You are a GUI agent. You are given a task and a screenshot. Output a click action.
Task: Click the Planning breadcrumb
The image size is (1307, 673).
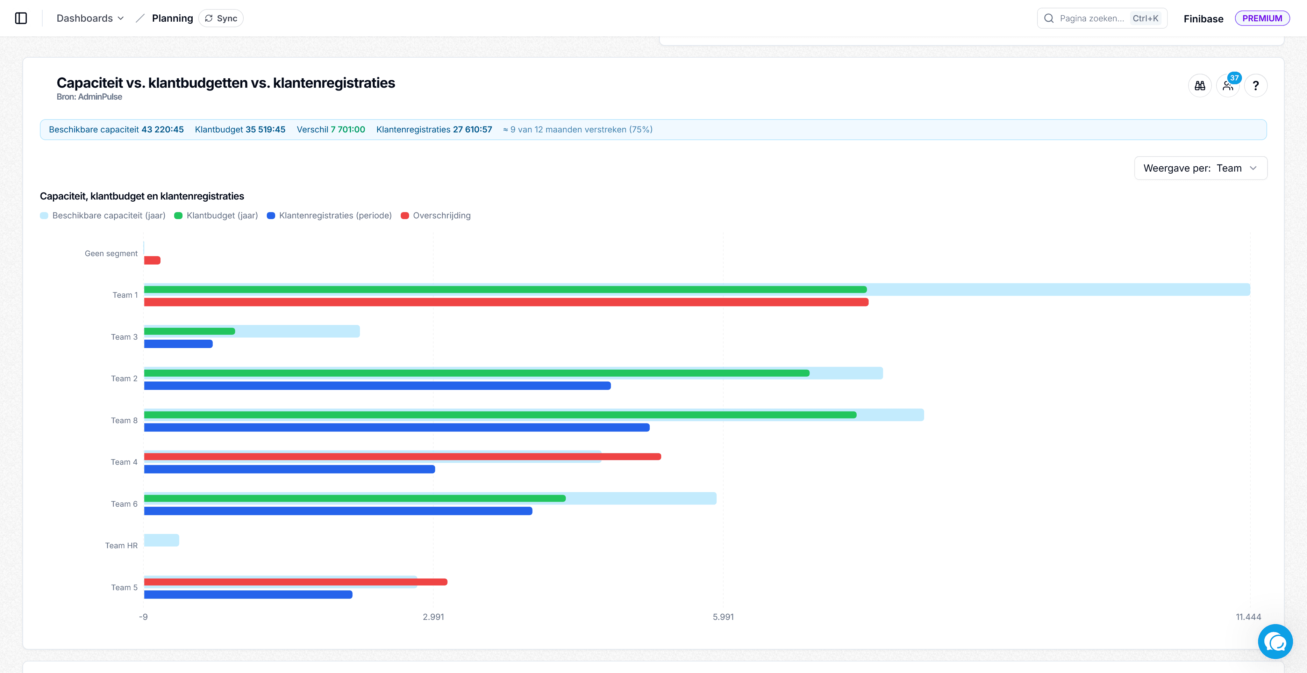coord(172,18)
